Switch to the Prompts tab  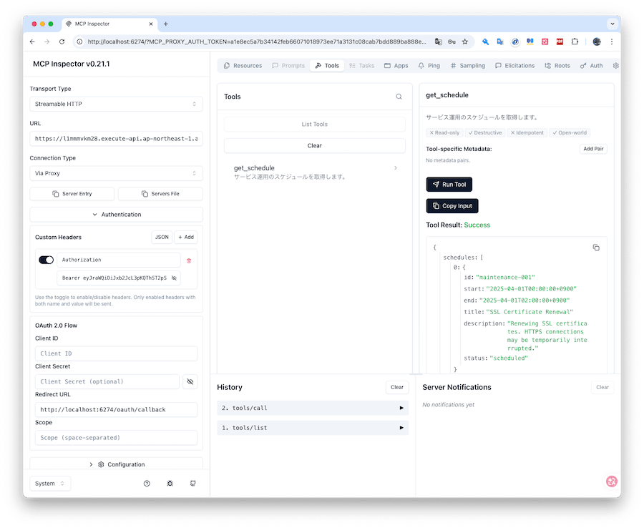click(288, 65)
